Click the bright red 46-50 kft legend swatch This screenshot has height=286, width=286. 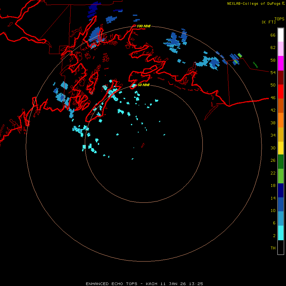[281, 92]
